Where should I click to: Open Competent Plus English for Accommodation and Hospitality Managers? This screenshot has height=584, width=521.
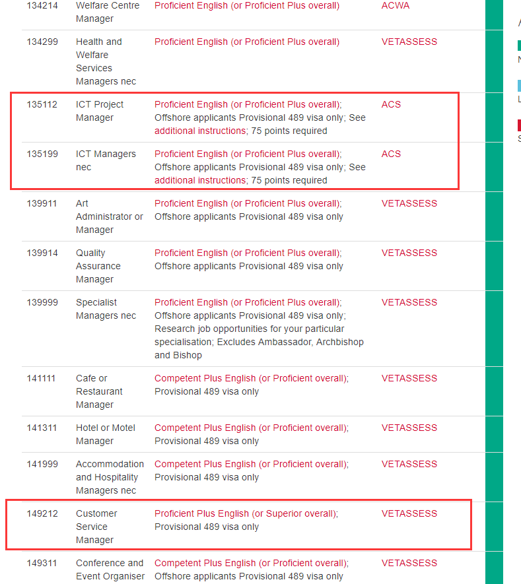(251, 464)
